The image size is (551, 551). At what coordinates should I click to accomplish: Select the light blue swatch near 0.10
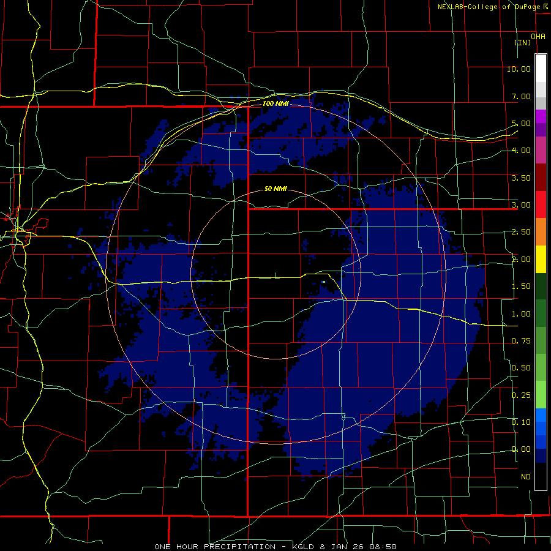point(541,415)
